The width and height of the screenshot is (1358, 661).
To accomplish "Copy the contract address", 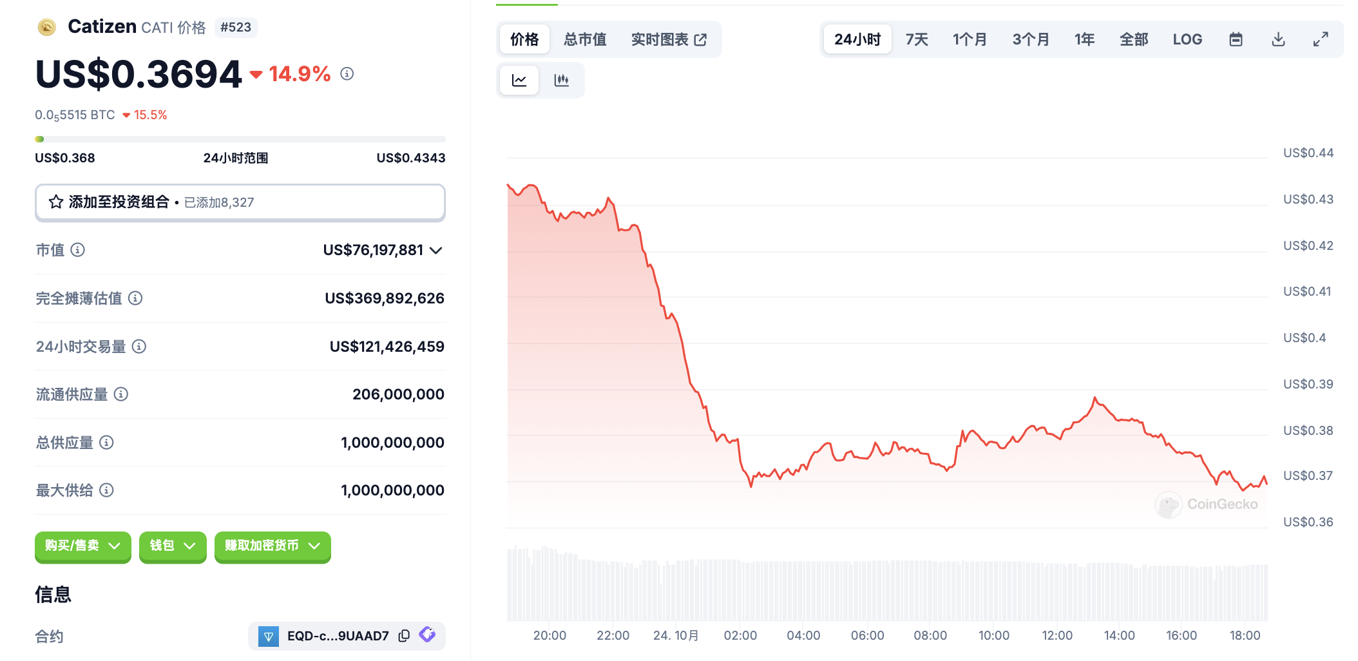I will pos(404,636).
